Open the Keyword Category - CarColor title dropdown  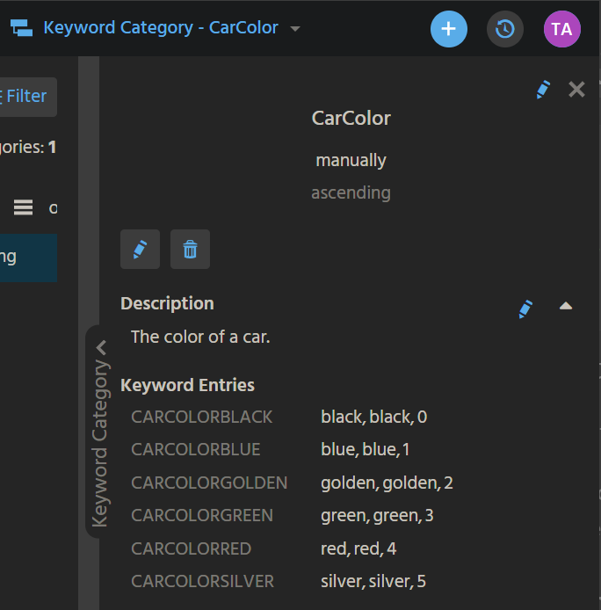[295, 29]
